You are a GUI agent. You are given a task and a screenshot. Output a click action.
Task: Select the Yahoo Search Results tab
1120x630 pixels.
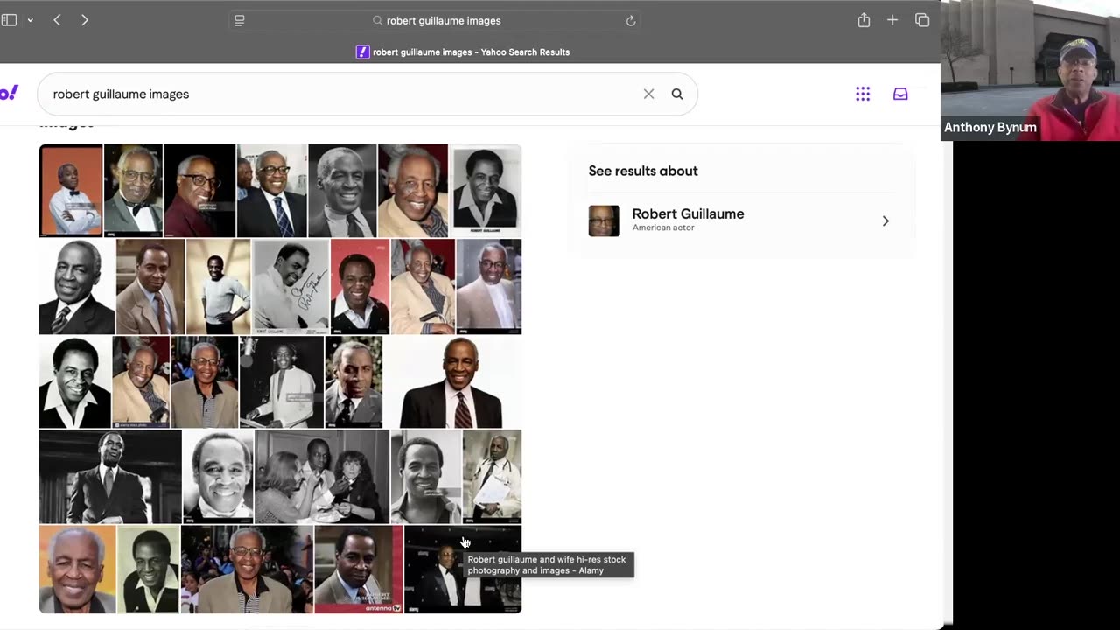[463, 52]
